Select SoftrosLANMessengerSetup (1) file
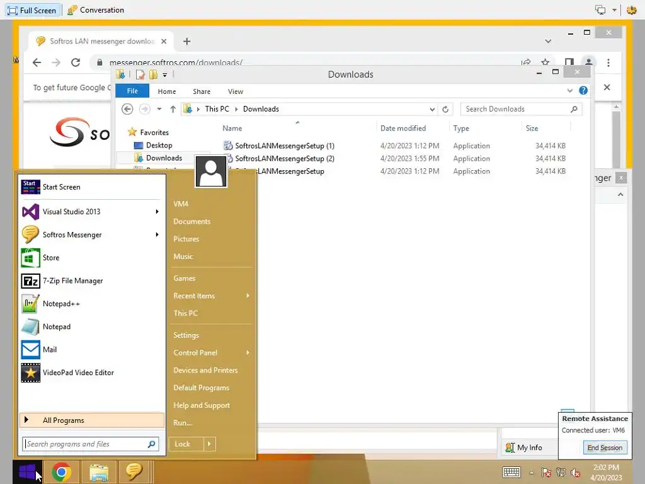 click(284, 146)
